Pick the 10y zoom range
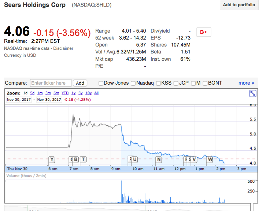Screen dimensions: 262x211 [x=89, y=93]
